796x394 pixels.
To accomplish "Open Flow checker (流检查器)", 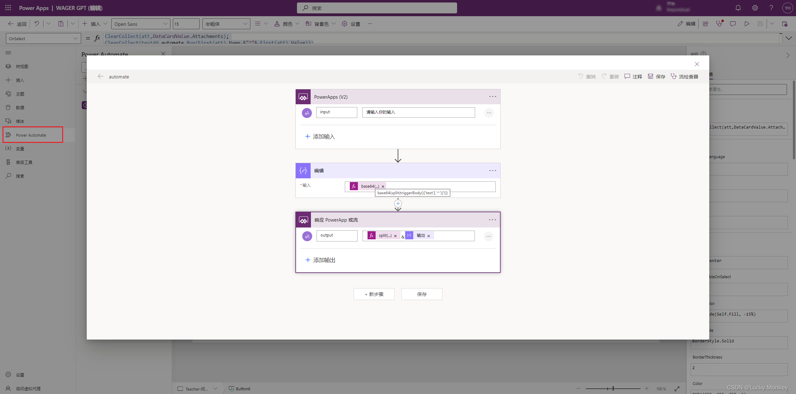I will click(684, 77).
